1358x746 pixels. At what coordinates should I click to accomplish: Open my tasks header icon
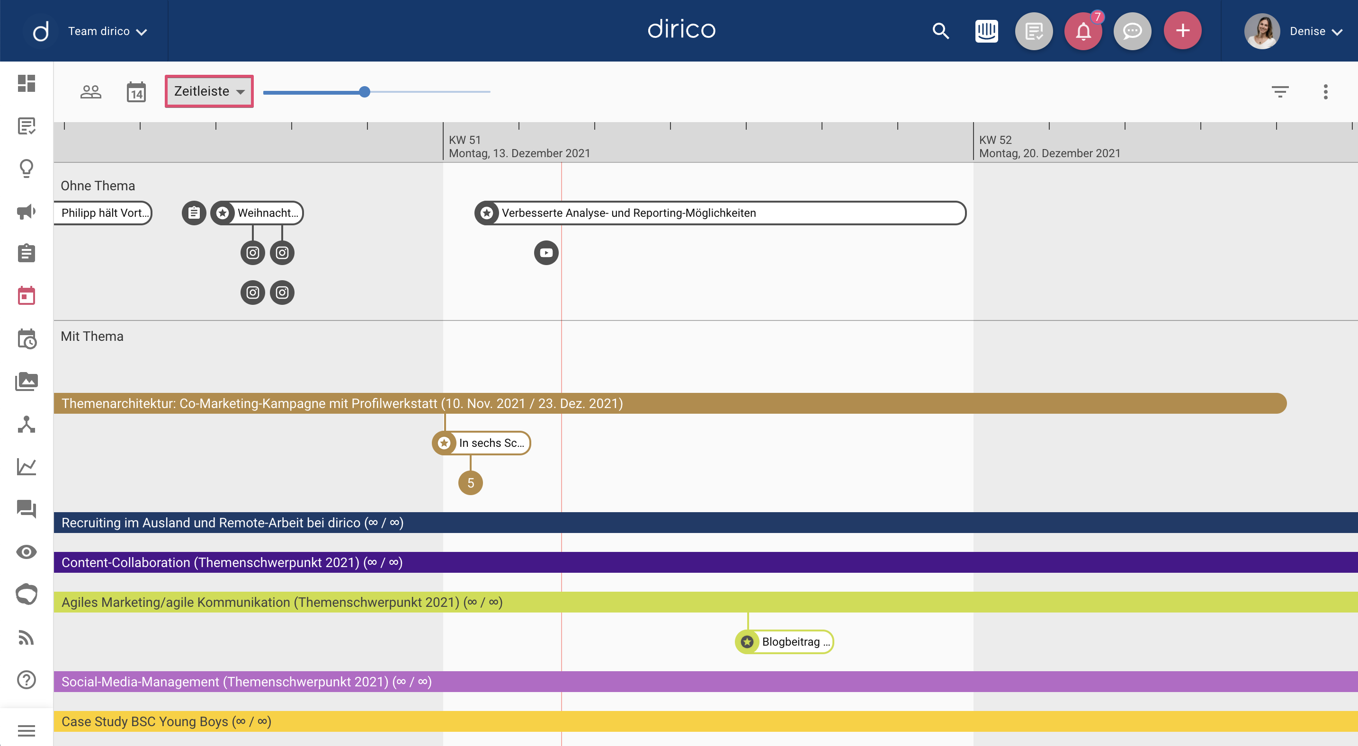1034,31
